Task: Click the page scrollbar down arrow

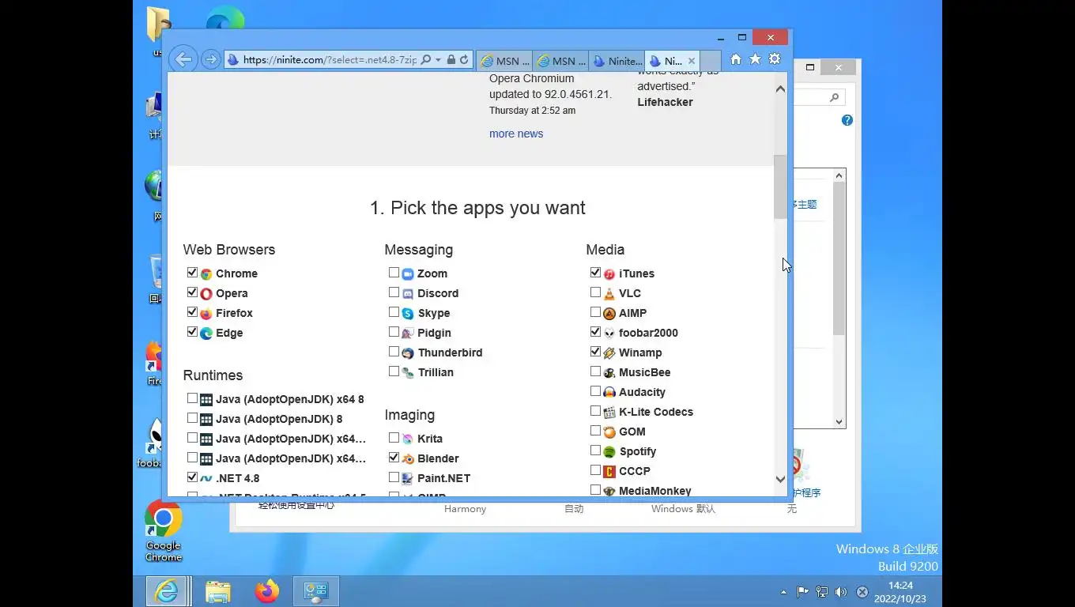Action: point(780,479)
